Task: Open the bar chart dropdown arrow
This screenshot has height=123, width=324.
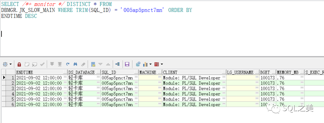Action: tap(150, 64)
